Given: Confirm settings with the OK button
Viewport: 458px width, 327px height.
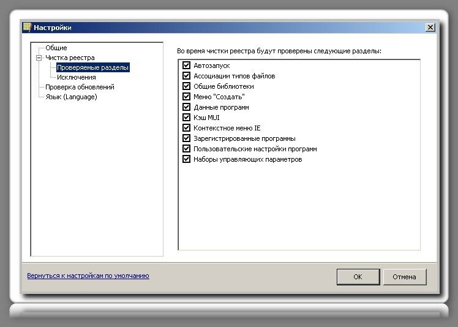Looking at the screenshot, I should click(358, 277).
